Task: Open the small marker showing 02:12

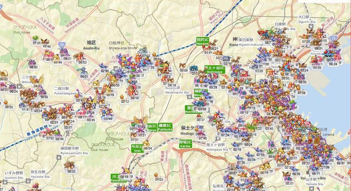Action: 125,99
